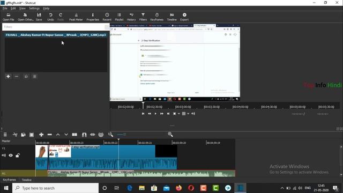Undo the last action

[x=50, y=17]
